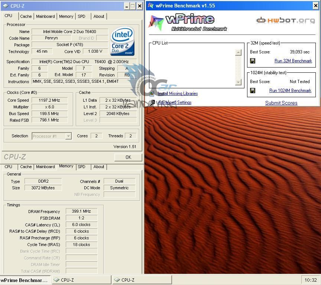
Task: Switch to About tab in upper CPU-Z
Action: 99,16
